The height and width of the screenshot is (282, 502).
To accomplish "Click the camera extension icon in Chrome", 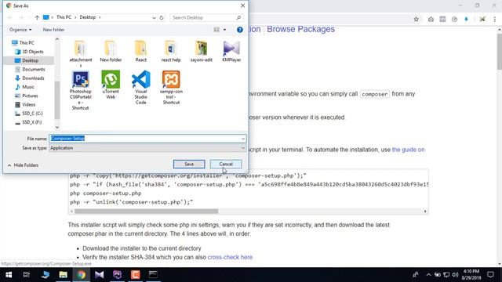I will point(431,20).
